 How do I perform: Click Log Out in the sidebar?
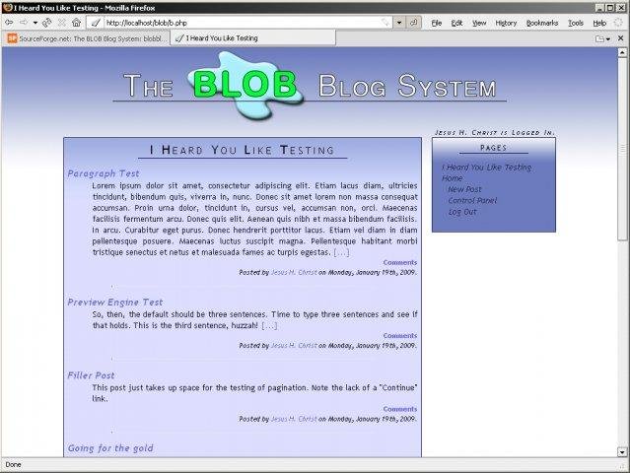point(462,212)
